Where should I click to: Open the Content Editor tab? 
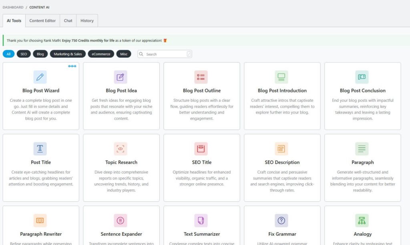(42, 21)
